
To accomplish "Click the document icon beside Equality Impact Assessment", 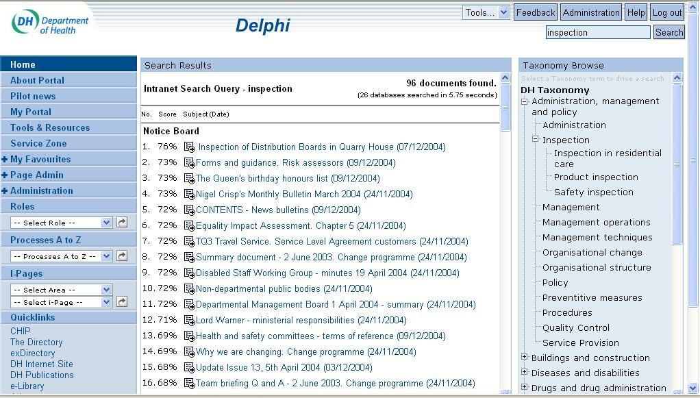I will click(x=190, y=225).
